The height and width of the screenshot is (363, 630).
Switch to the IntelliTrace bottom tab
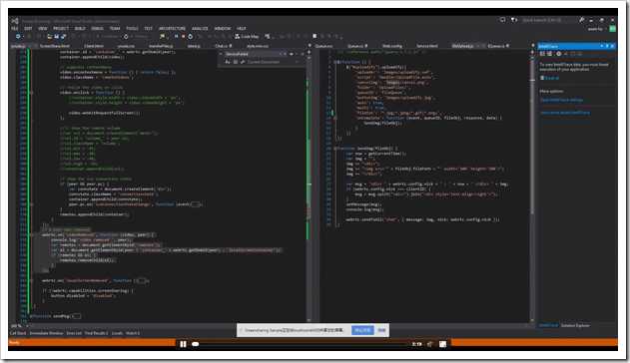548,325
